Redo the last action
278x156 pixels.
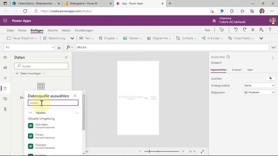click(x=245, y=30)
